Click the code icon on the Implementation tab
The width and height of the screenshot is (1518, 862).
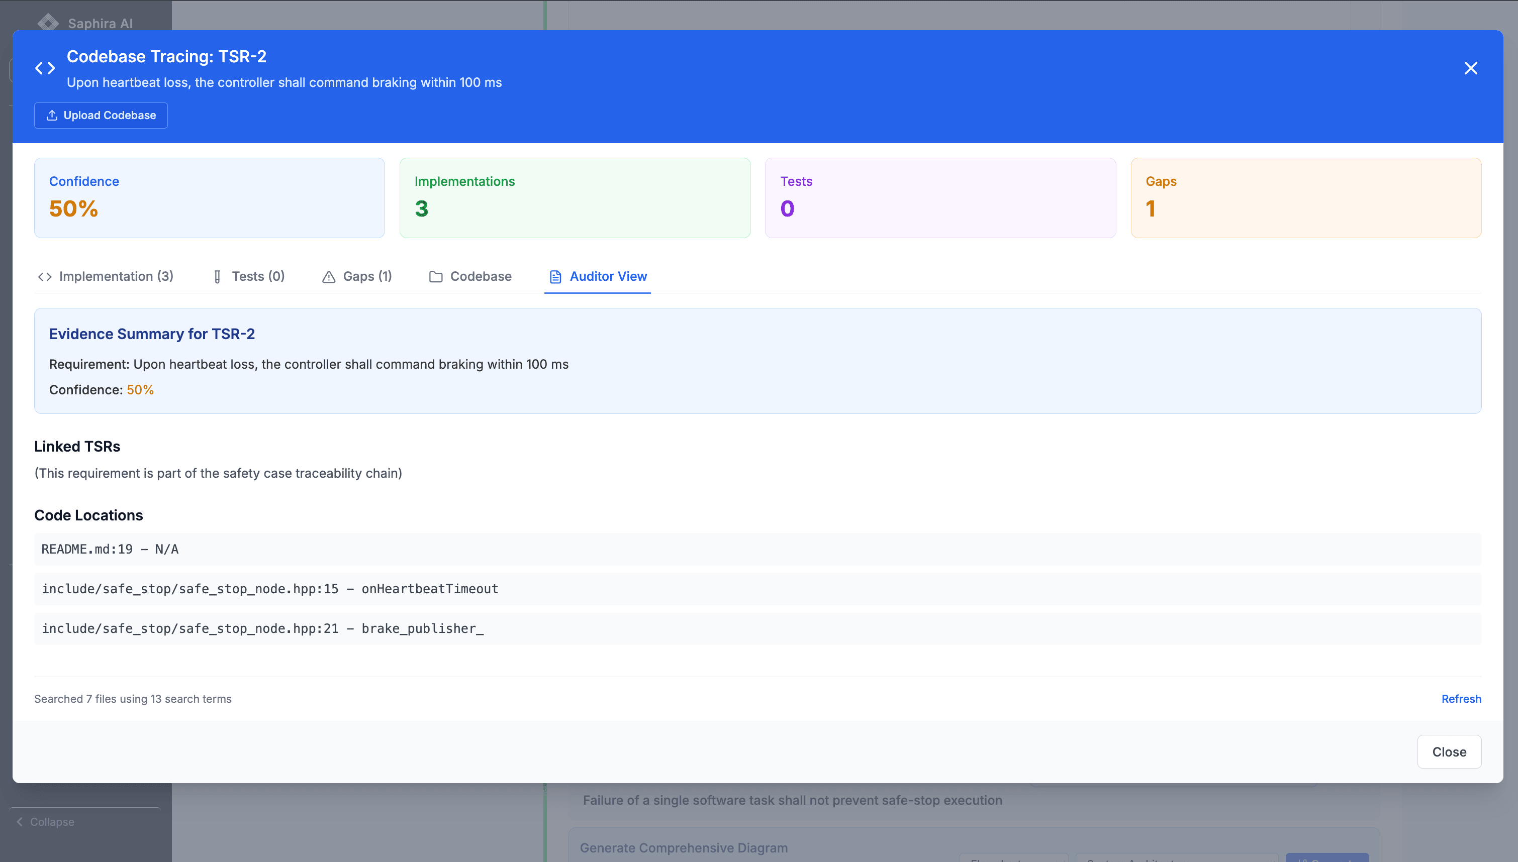click(44, 276)
